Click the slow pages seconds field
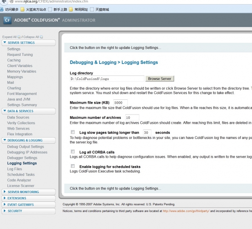The image size is (252, 229). (147, 133)
